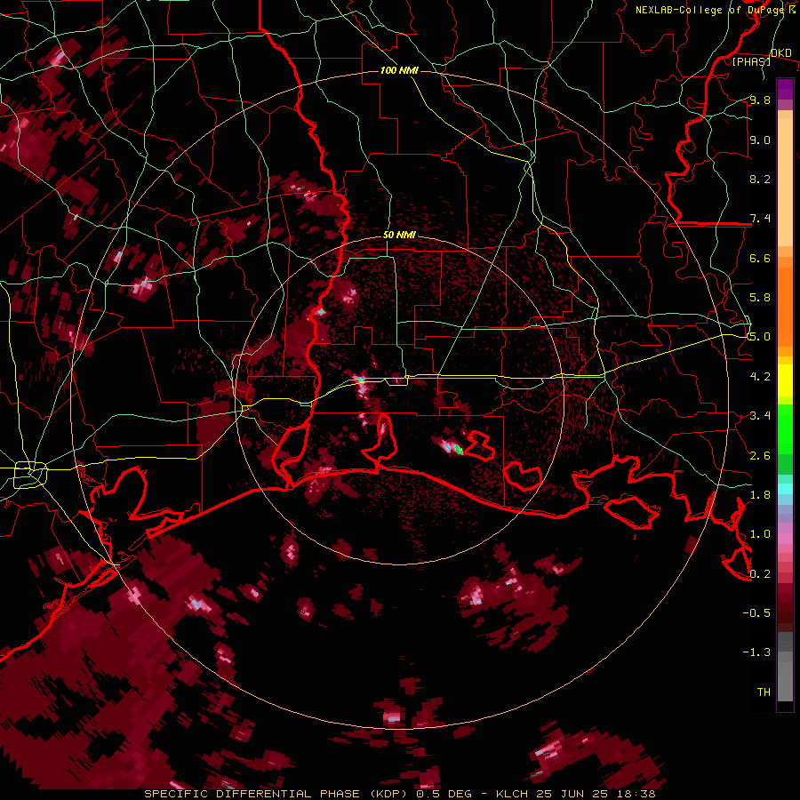Pick the purple top segment of the color bar
The height and width of the screenshot is (800, 800).
point(785,89)
